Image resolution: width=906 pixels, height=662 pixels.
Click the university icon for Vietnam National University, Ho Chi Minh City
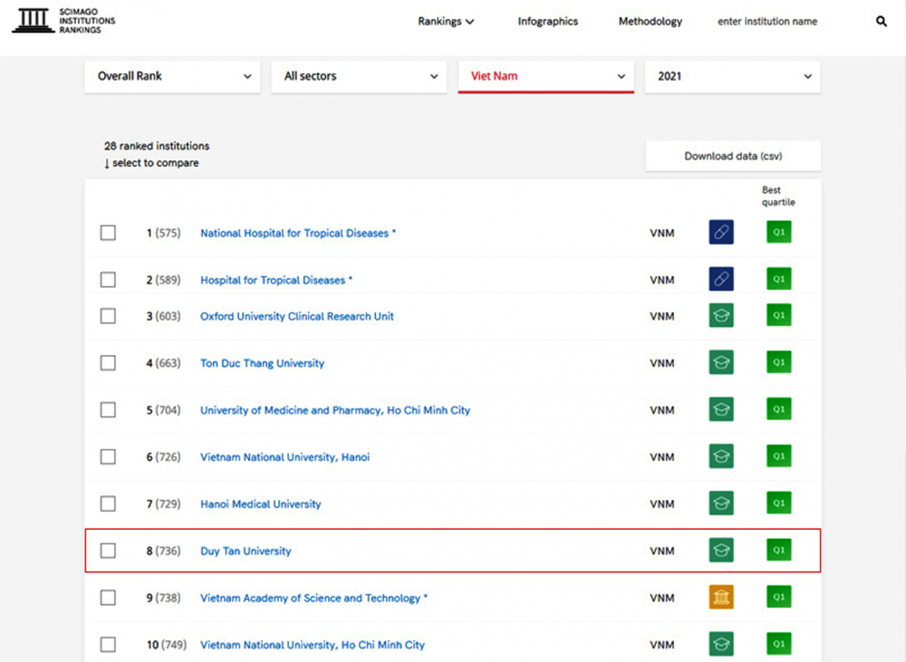[721, 644]
